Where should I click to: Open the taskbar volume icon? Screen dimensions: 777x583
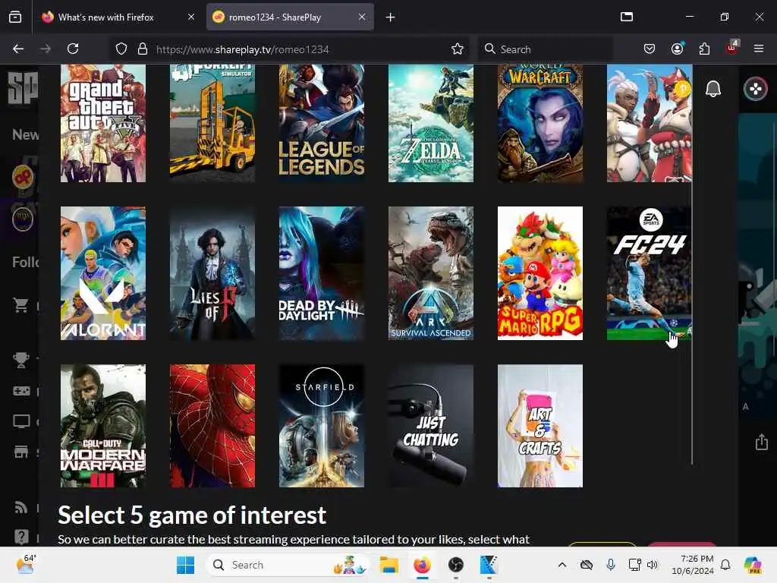coord(652,565)
